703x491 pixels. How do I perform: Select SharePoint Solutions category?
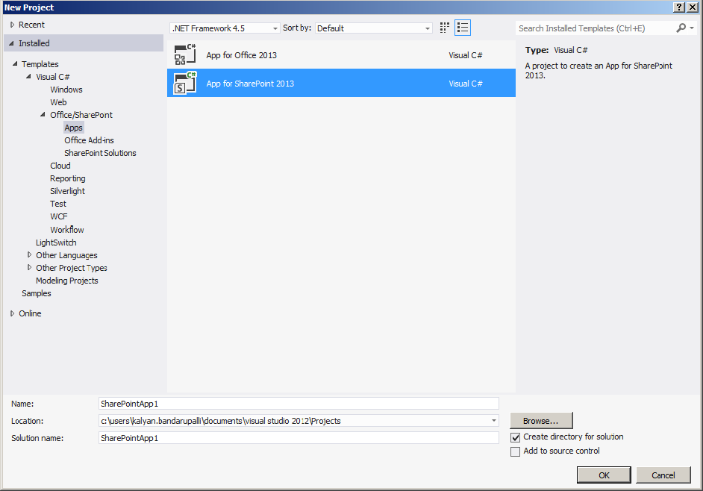point(100,153)
